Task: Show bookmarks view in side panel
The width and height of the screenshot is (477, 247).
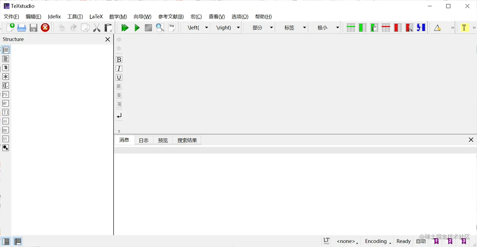Action: click(x=6, y=68)
